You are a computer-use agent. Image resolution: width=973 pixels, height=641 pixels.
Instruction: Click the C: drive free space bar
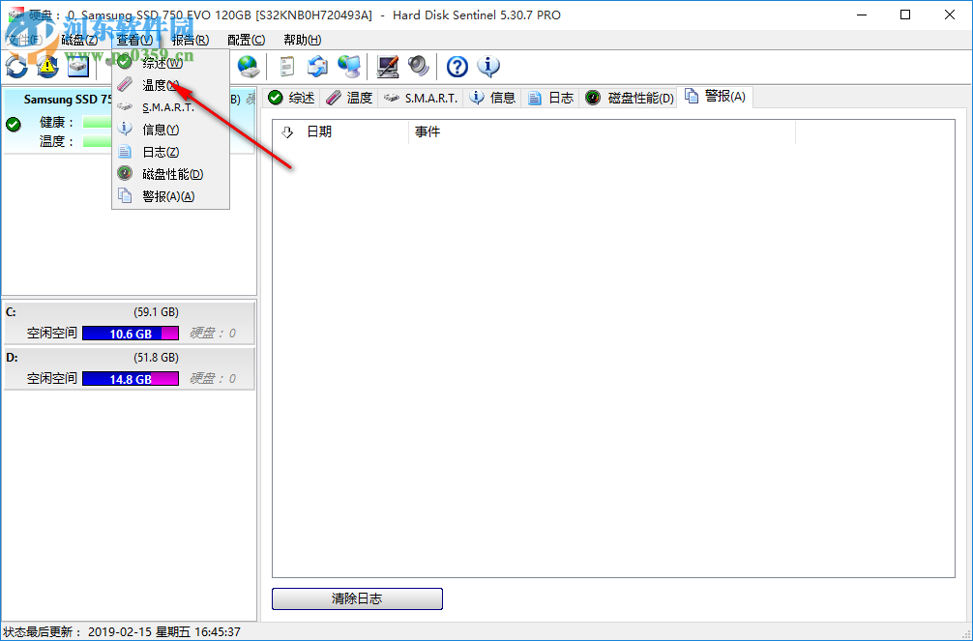click(x=131, y=334)
